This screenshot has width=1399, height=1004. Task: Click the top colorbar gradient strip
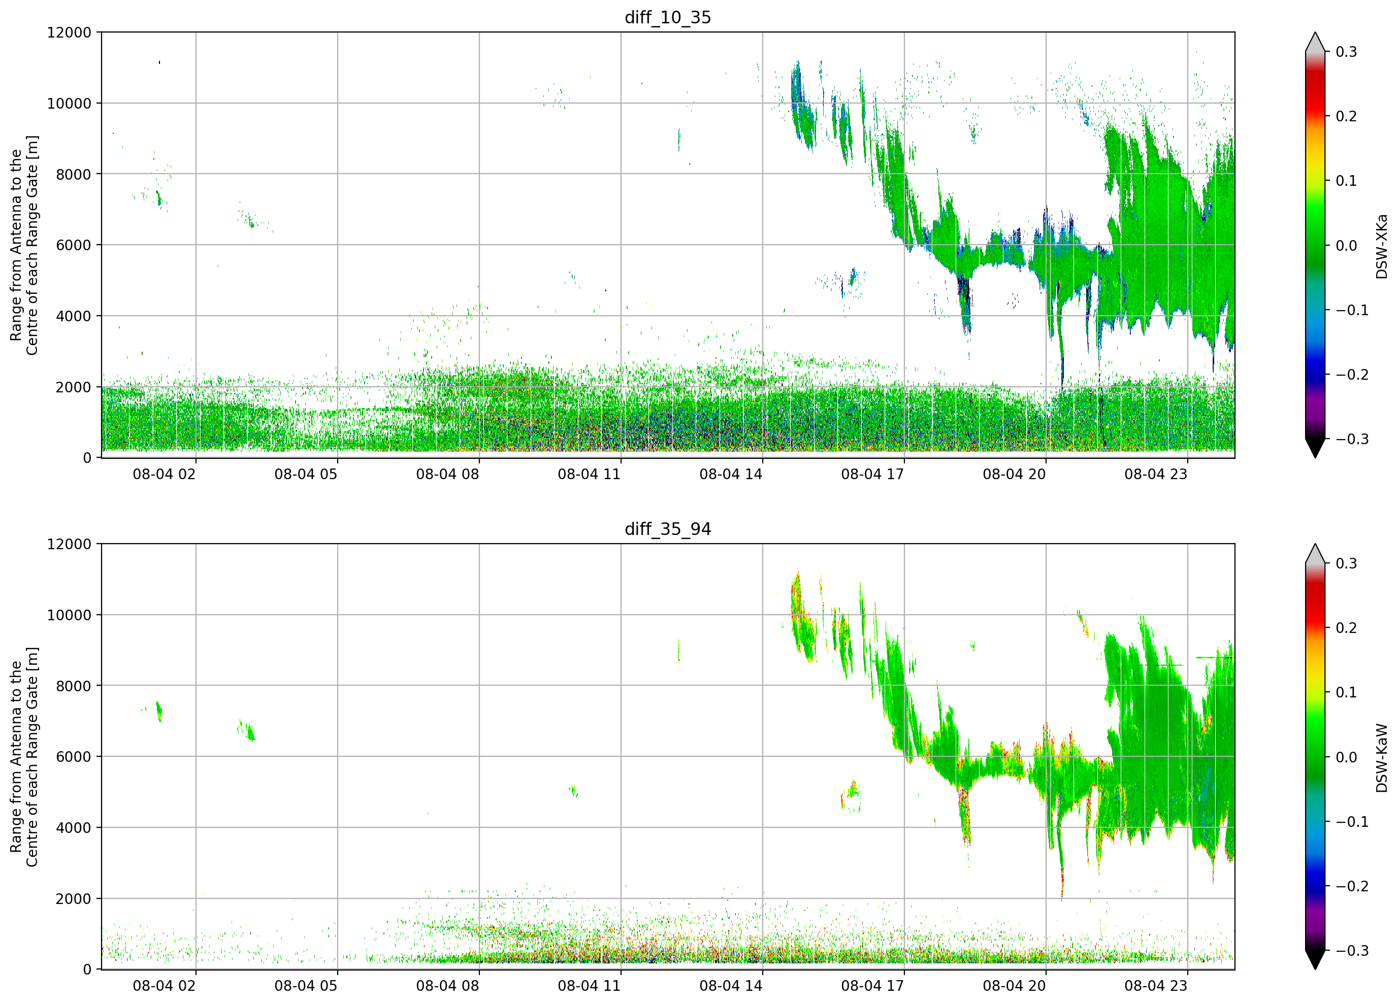click(x=1315, y=245)
